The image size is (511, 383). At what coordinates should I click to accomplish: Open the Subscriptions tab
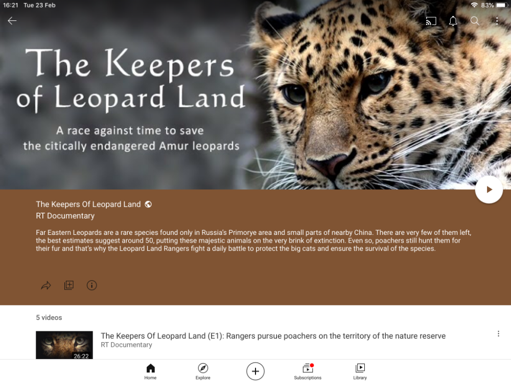[x=308, y=371]
